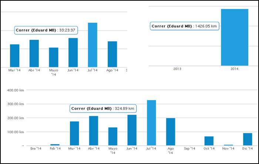
Task: Click the Mar '14 bar in the distance chart
Action: point(74,133)
